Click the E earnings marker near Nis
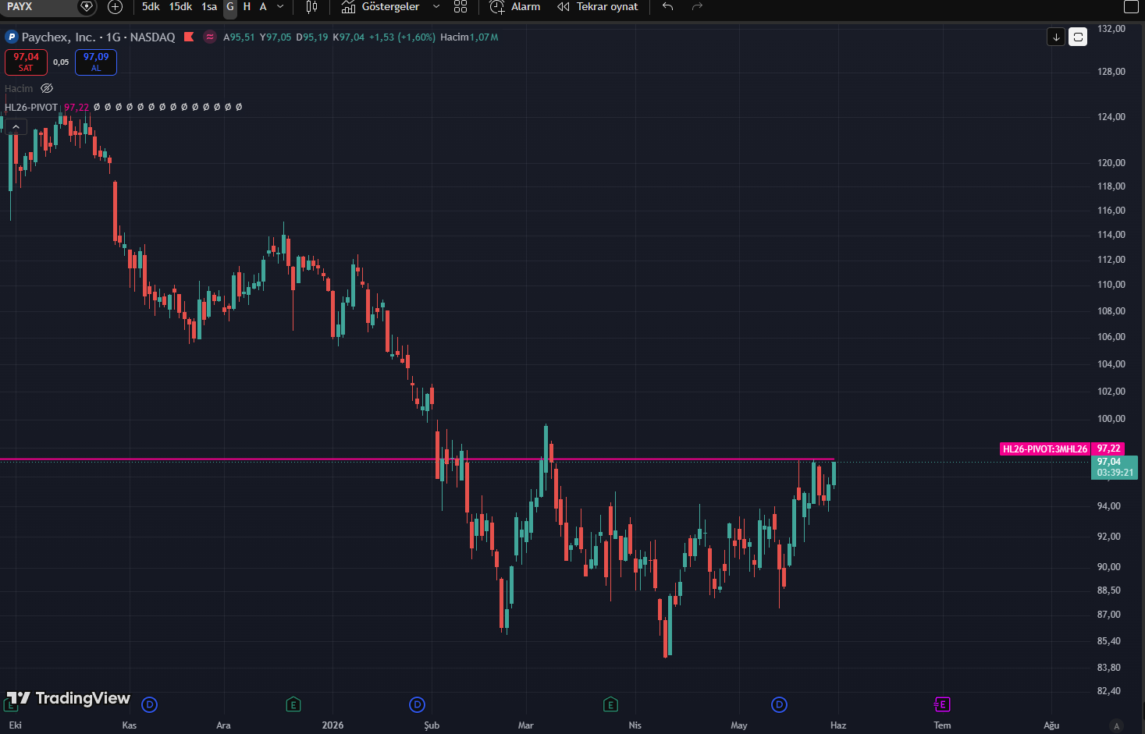The width and height of the screenshot is (1145, 734). point(610,704)
